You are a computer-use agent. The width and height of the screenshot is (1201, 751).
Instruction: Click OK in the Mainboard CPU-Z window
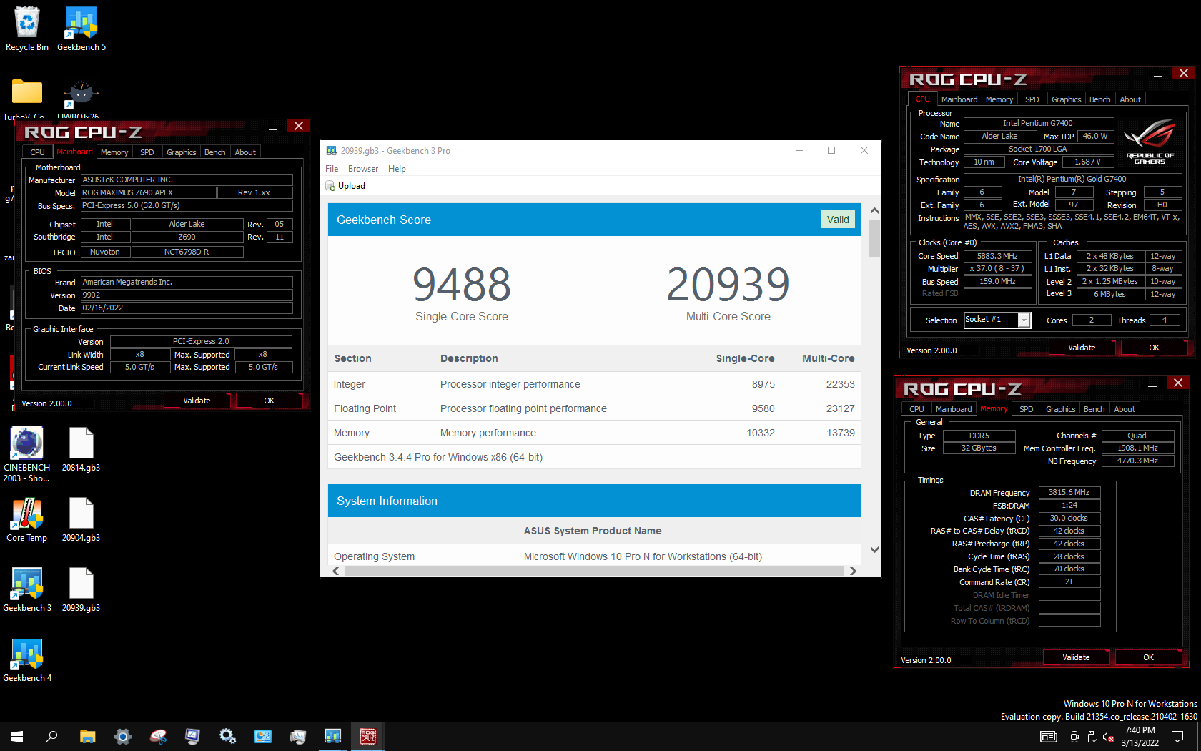pos(269,401)
